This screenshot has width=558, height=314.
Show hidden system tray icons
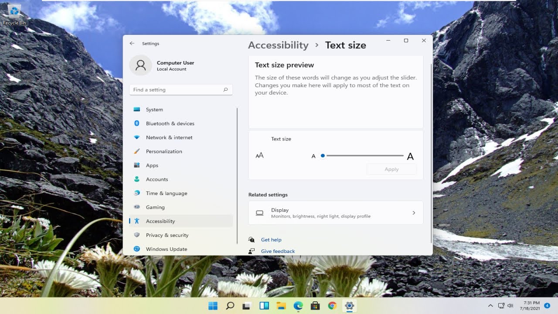tap(490, 306)
